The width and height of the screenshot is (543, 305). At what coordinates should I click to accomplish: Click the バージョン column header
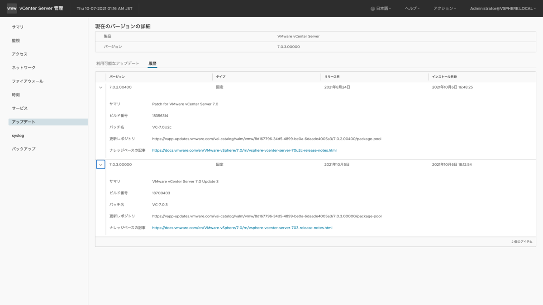coord(117,77)
